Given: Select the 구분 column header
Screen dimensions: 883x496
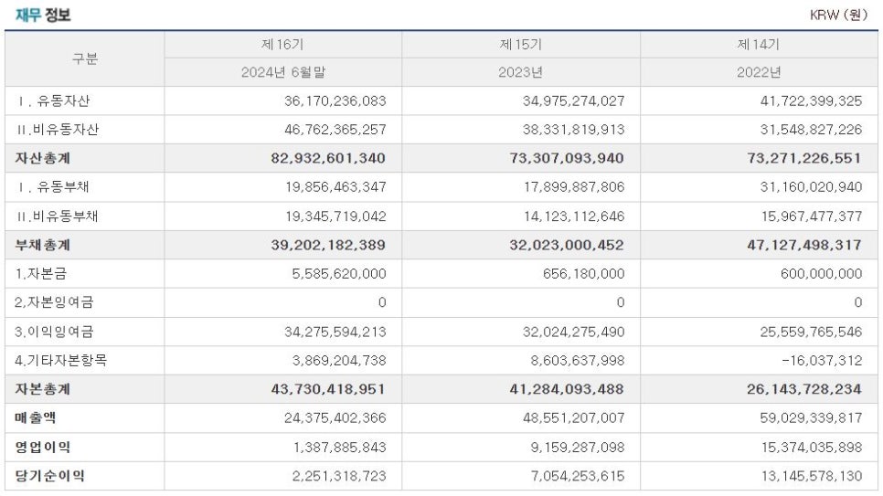Looking at the screenshot, I should pos(85,58).
